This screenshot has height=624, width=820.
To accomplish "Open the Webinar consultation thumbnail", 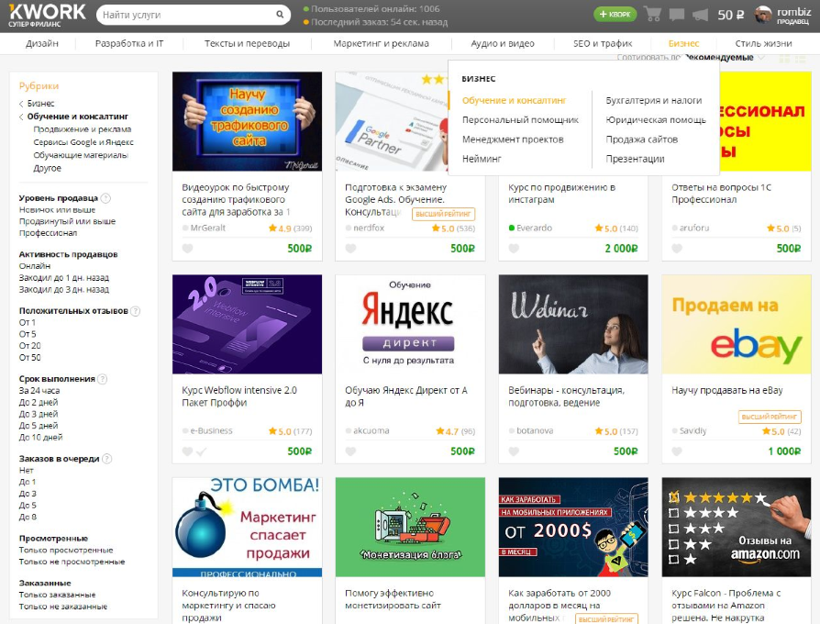I will coord(573,324).
